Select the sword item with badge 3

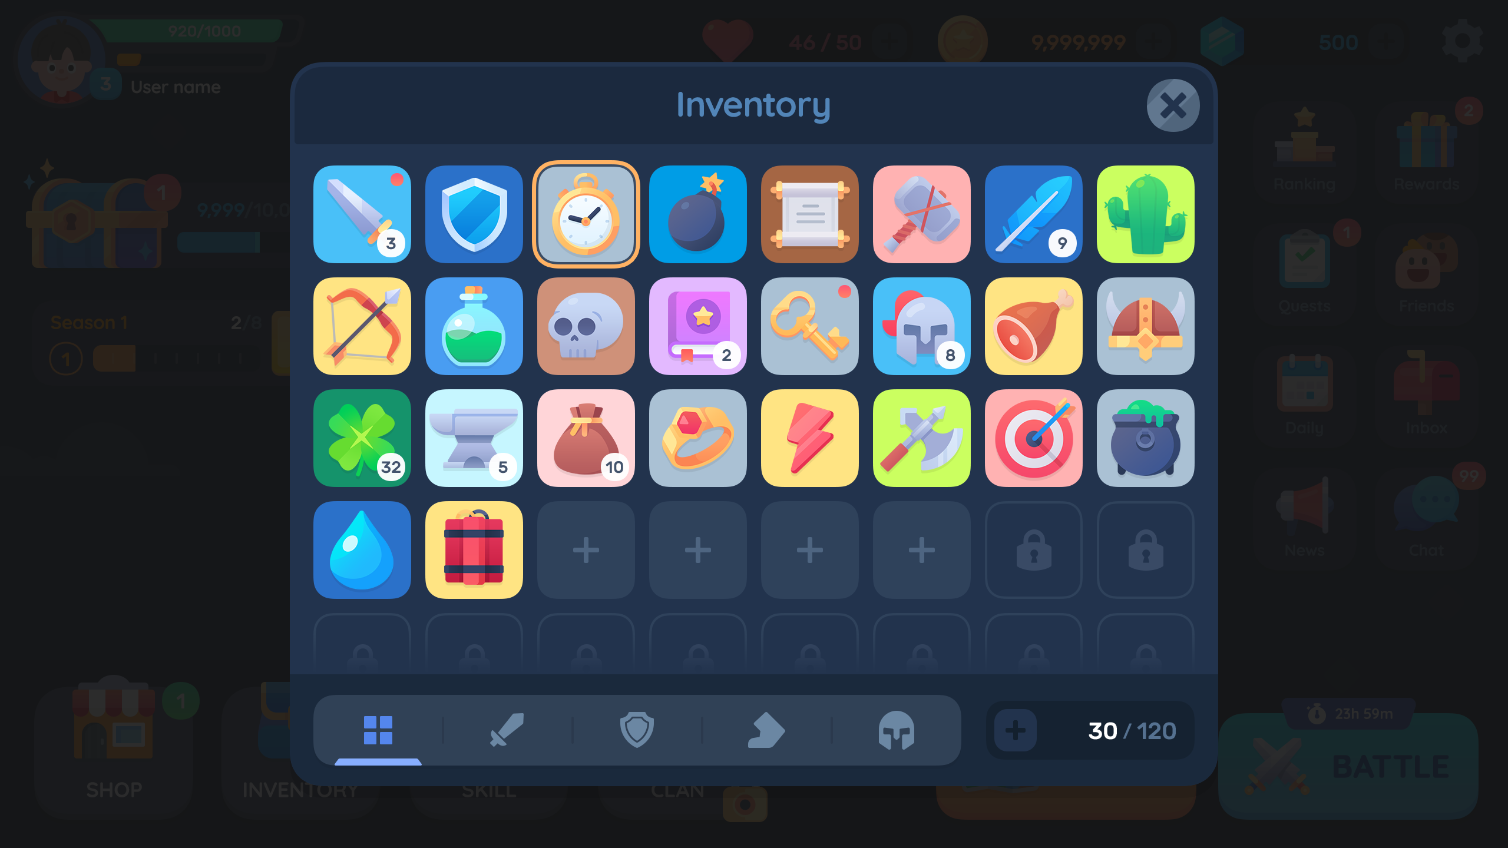[x=362, y=214]
